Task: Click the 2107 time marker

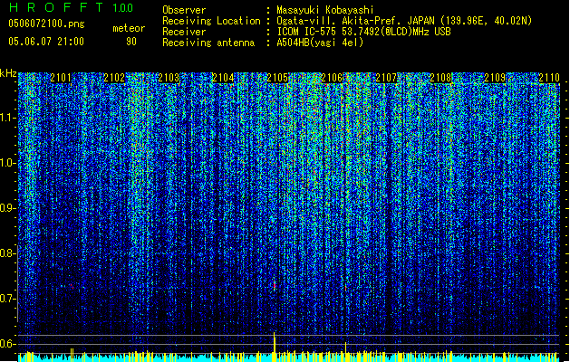Action: 386,78
